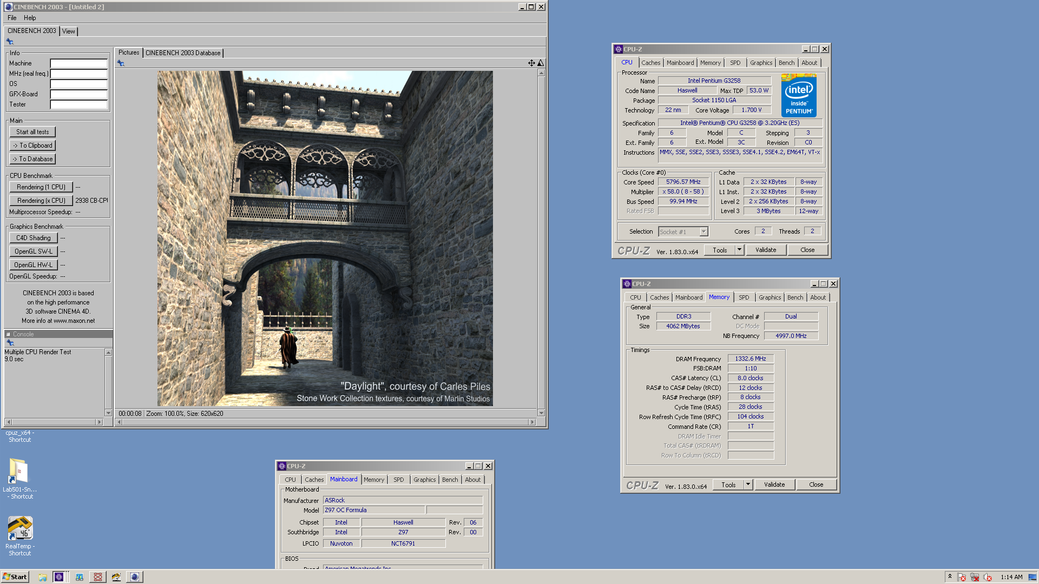The width and height of the screenshot is (1039, 584).
Task: Run Rendering (1 CPU) benchmark
Action: click(x=41, y=187)
